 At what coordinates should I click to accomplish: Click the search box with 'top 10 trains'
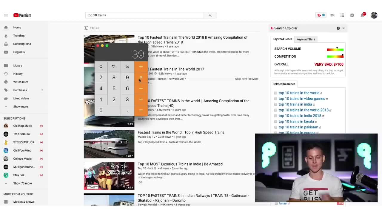coord(144,15)
